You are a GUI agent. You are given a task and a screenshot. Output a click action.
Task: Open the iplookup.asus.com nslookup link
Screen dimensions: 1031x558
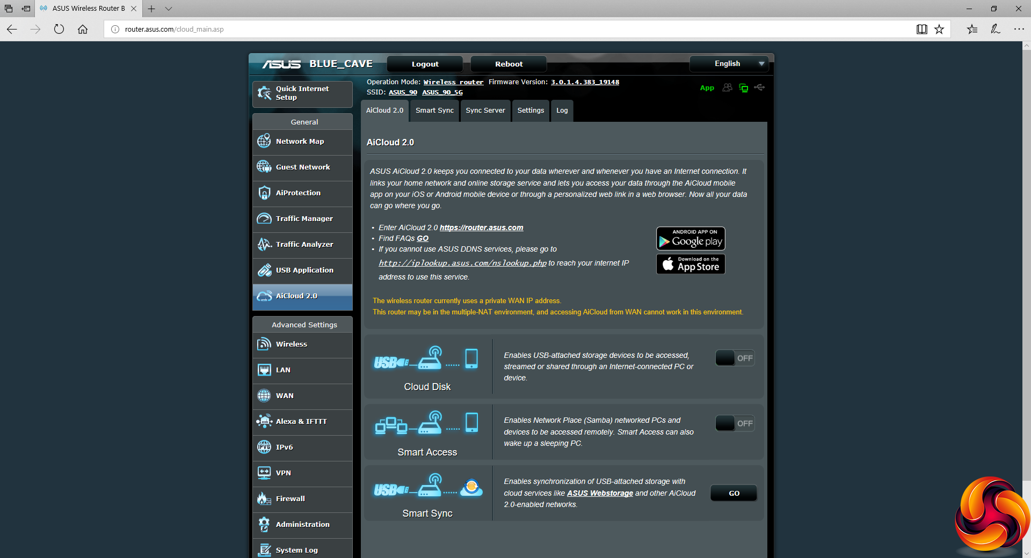coord(462,263)
